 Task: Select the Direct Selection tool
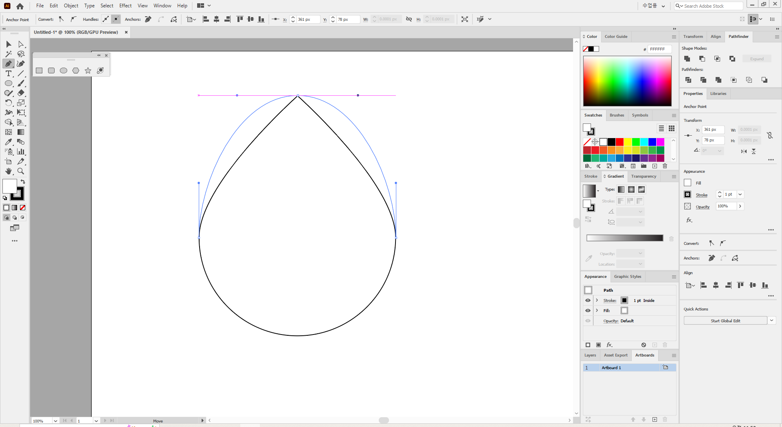(21, 44)
